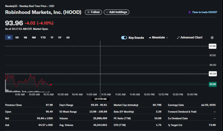Click the 97.98 previous close axis label

(212, 46)
